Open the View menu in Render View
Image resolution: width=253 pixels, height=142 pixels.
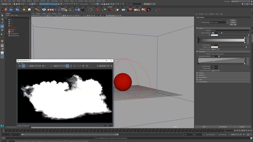click(22, 63)
